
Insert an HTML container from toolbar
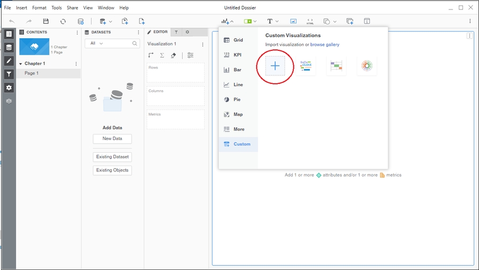tap(310, 21)
